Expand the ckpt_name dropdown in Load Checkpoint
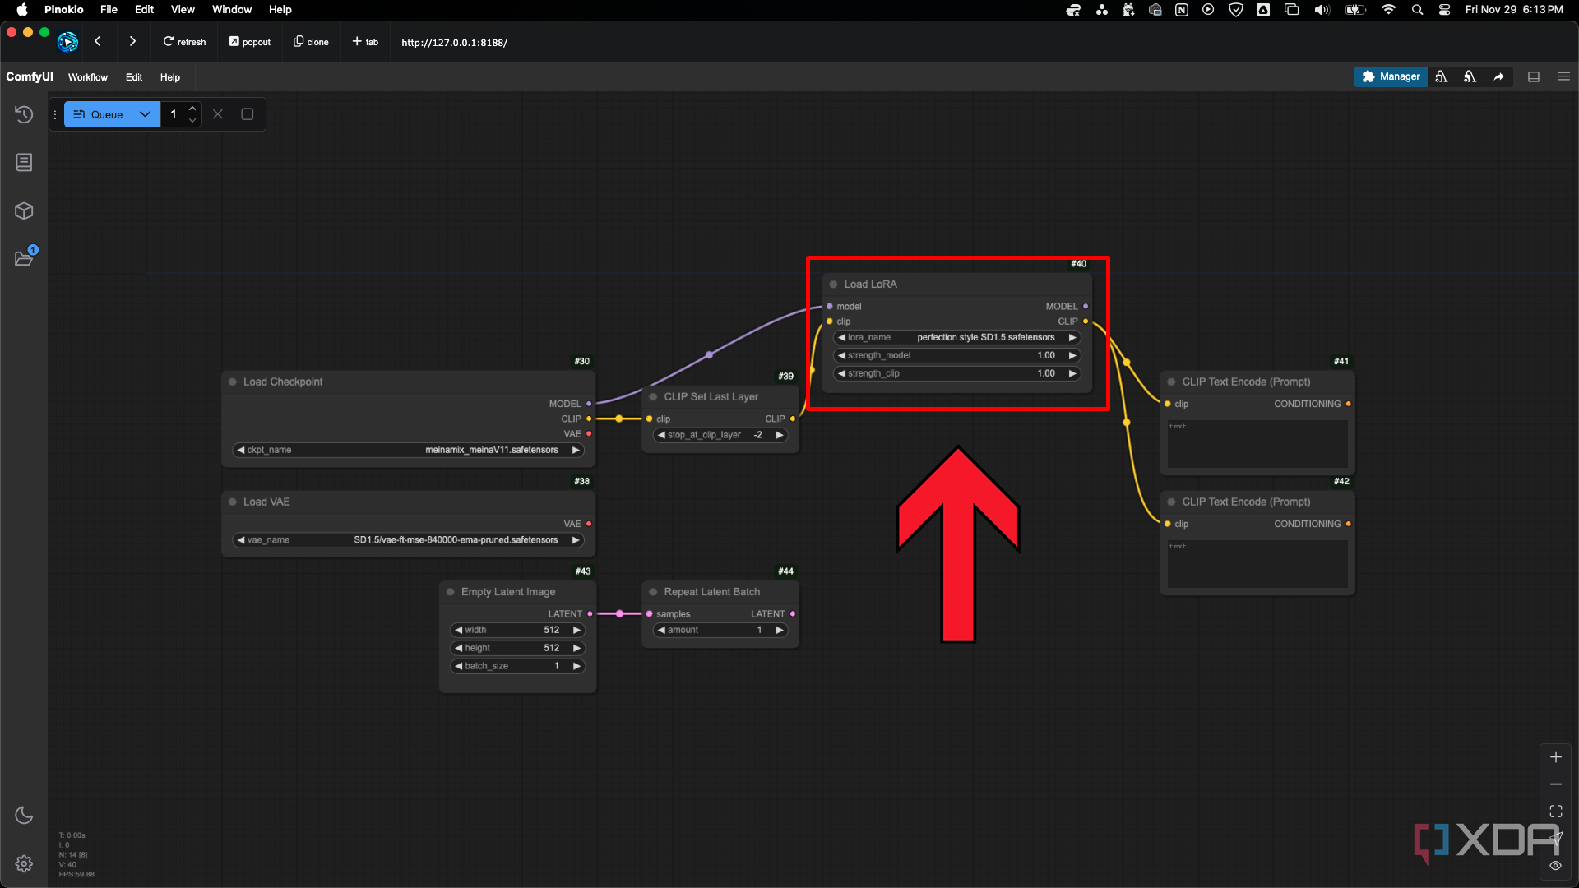Image resolution: width=1579 pixels, height=888 pixels. pyautogui.click(x=409, y=449)
